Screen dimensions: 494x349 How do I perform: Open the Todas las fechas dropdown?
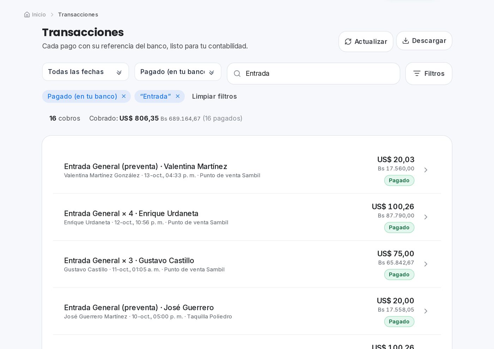(x=85, y=72)
